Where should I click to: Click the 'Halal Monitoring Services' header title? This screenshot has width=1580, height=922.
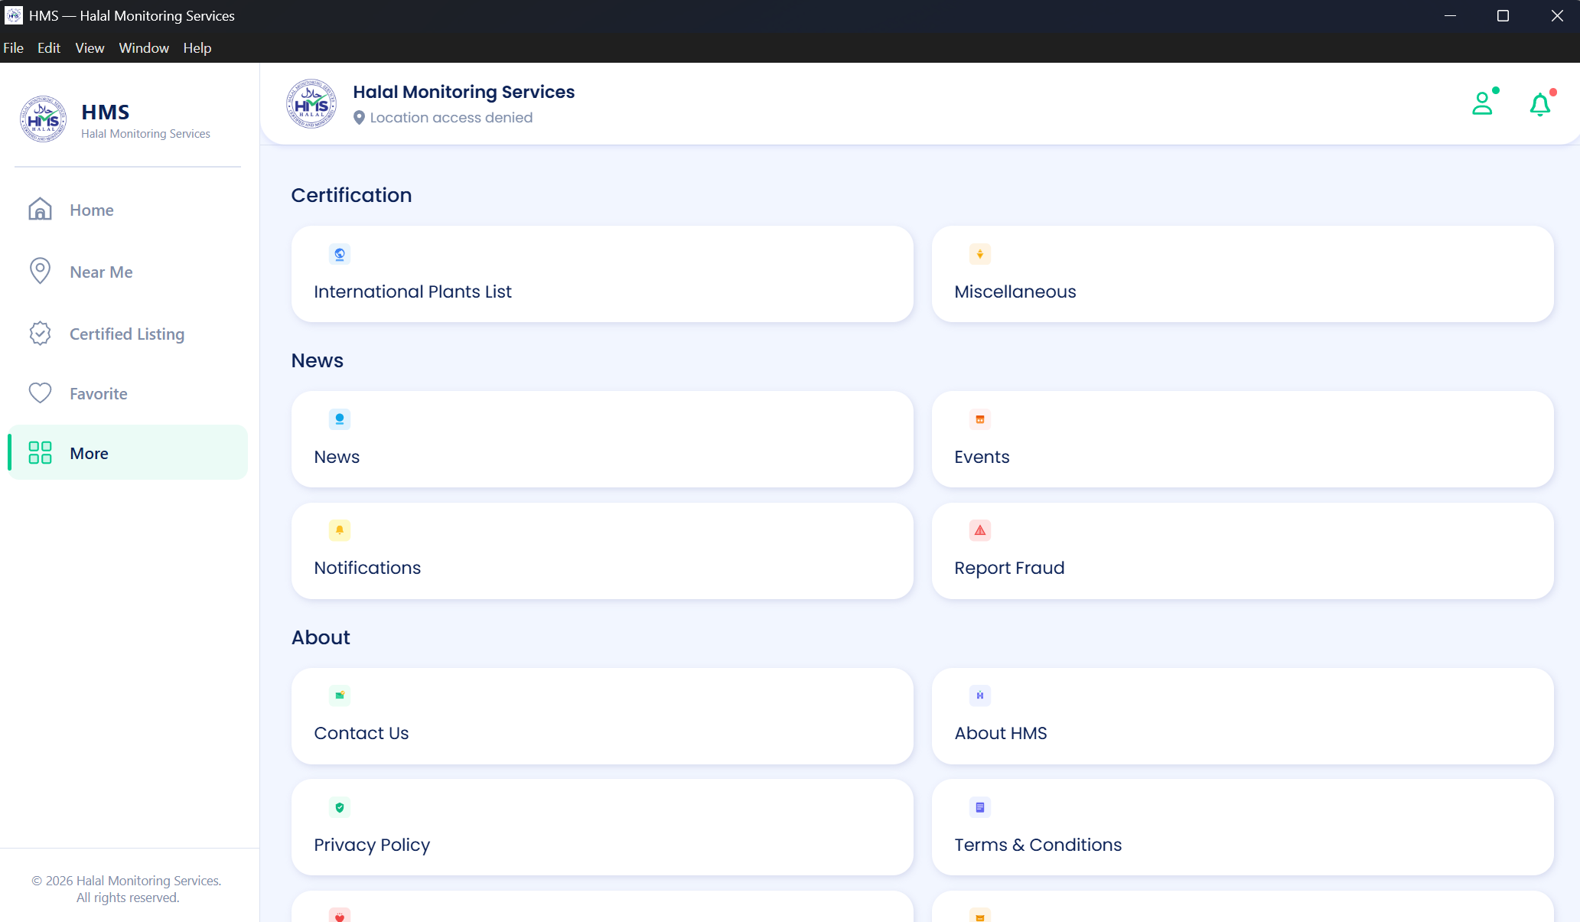464,92
